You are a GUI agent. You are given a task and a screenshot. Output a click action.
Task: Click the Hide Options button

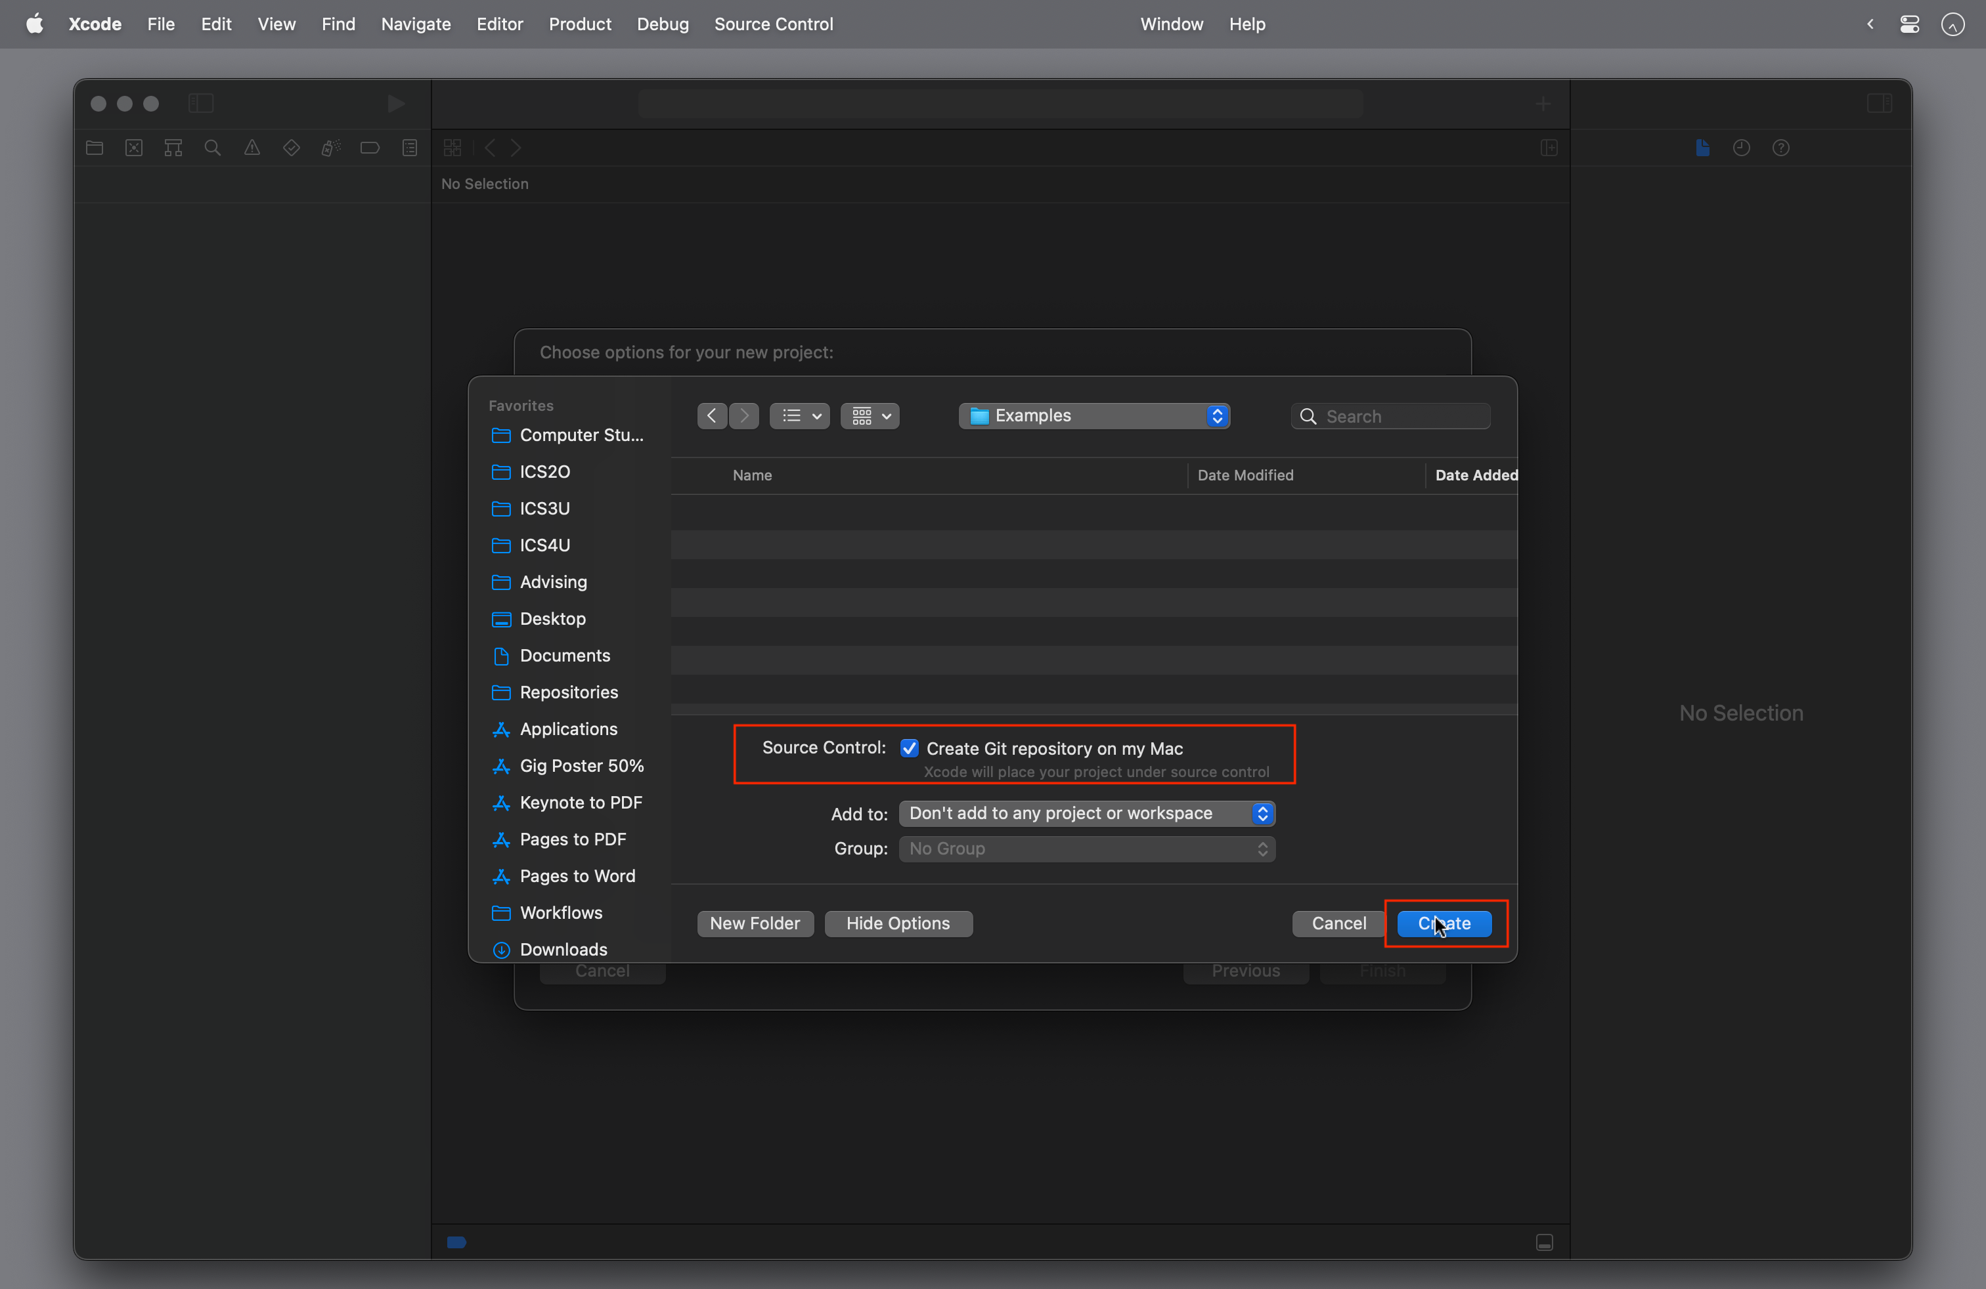click(x=898, y=923)
